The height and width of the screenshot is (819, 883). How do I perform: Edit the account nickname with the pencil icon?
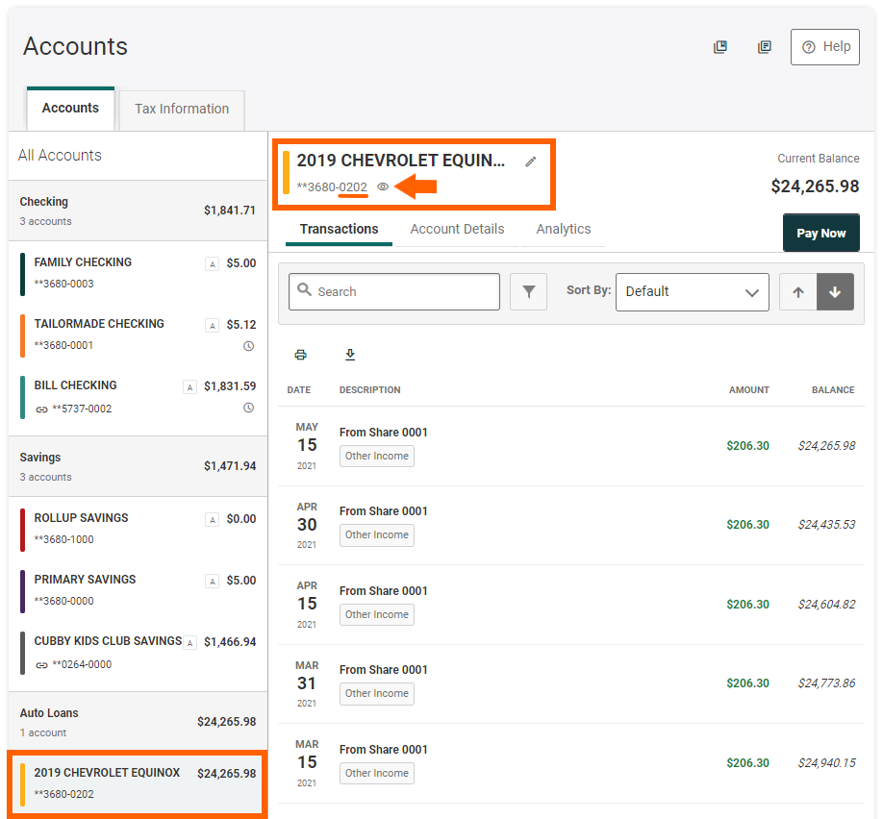pos(531,162)
